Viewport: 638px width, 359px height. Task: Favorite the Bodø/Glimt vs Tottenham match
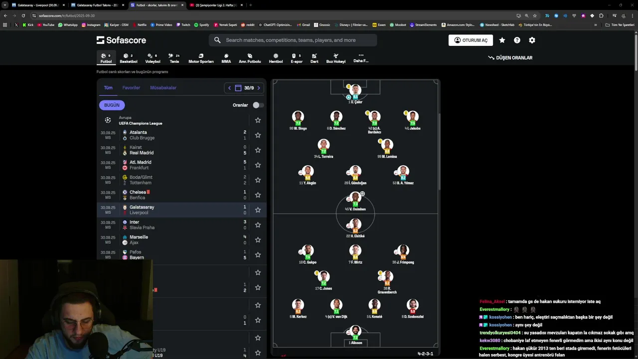click(x=258, y=180)
